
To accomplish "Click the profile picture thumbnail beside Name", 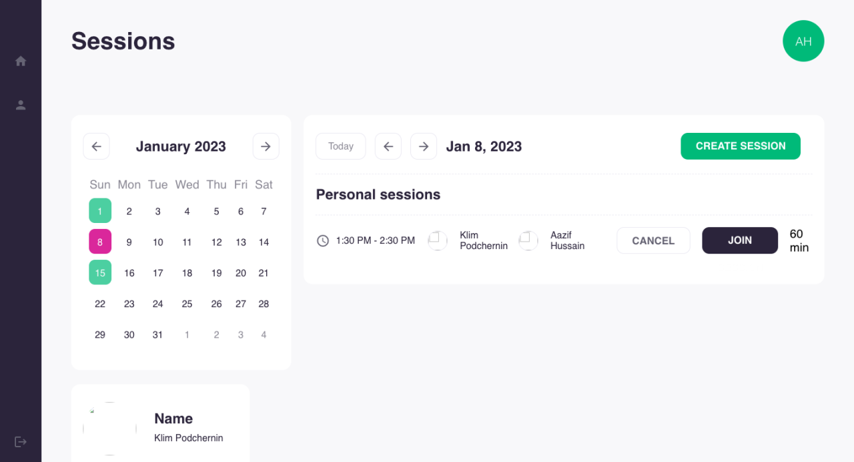I will click(110, 429).
